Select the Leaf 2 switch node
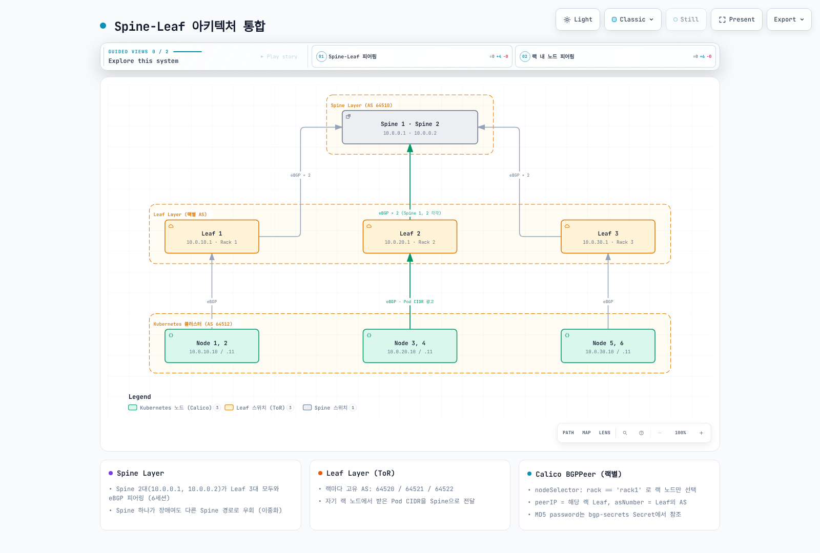The width and height of the screenshot is (820, 553). [410, 237]
